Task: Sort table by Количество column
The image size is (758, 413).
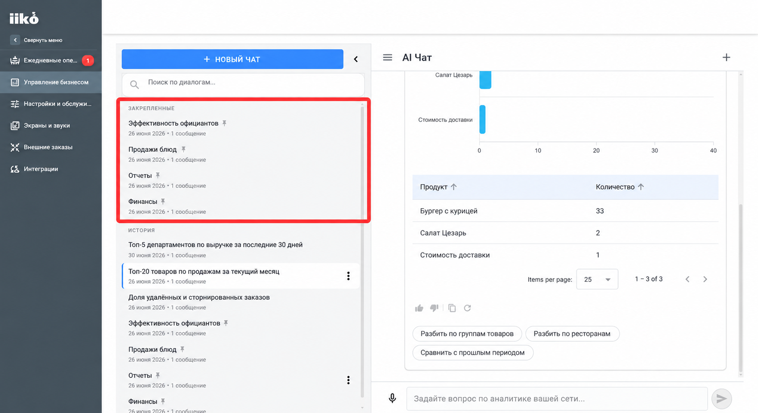Action: coord(620,187)
